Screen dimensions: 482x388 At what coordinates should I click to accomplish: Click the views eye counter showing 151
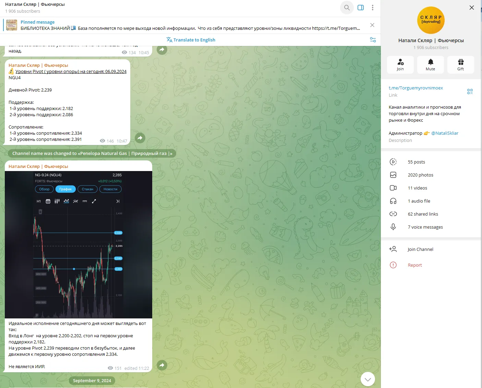pos(115,368)
